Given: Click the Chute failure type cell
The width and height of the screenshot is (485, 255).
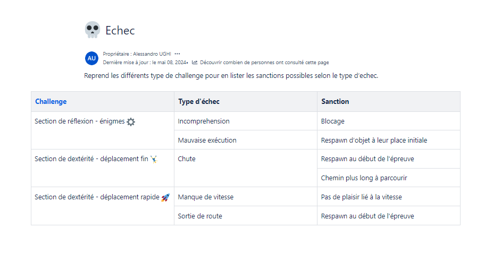Looking at the screenshot, I should pos(187,159).
